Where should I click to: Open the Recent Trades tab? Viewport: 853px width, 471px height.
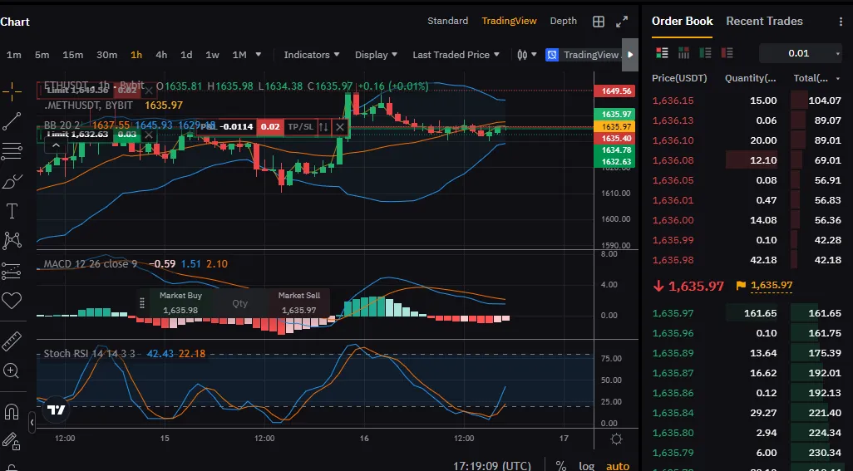click(x=764, y=22)
